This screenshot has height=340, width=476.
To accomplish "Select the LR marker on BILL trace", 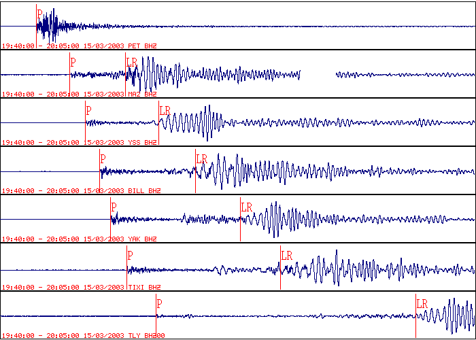I will point(201,158).
